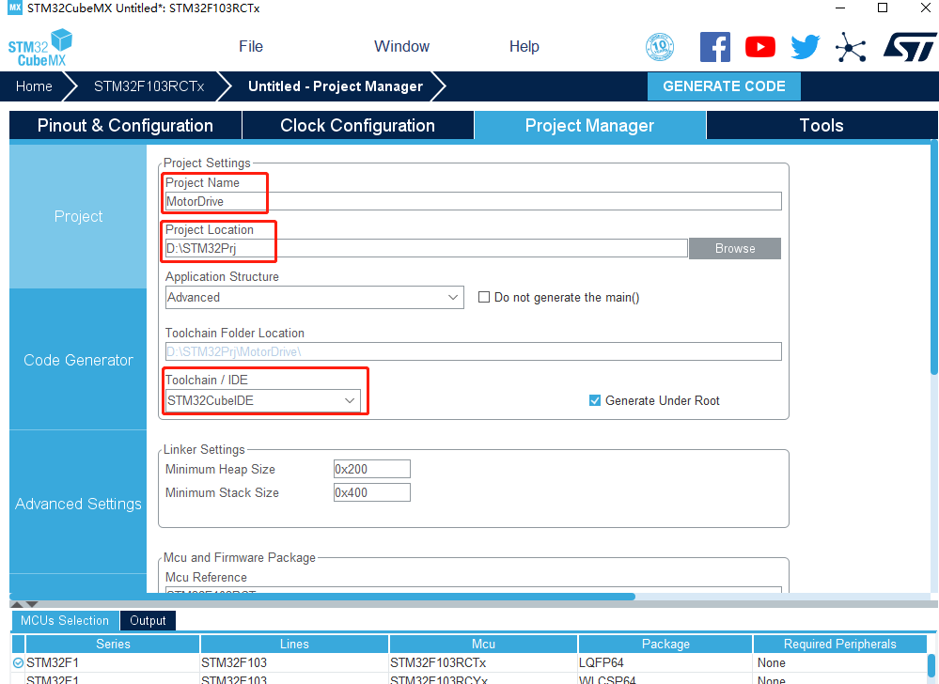Sort by Required Peripherals column header
The height and width of the screenshot is (684, 939).
tap(839, 644)
